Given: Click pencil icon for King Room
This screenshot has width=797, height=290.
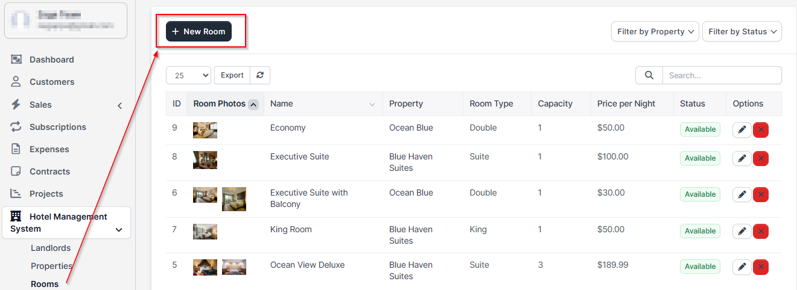Looking at the screenshot, I should click(741, 231).
